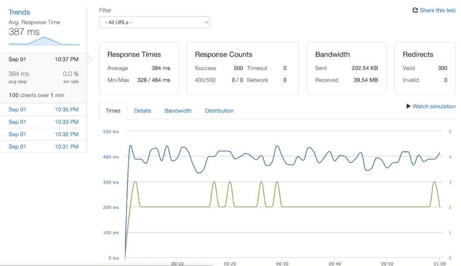Select the Sep 01 10:33 PM test run
Screen dimensions: 461x266
click(44, 122)
